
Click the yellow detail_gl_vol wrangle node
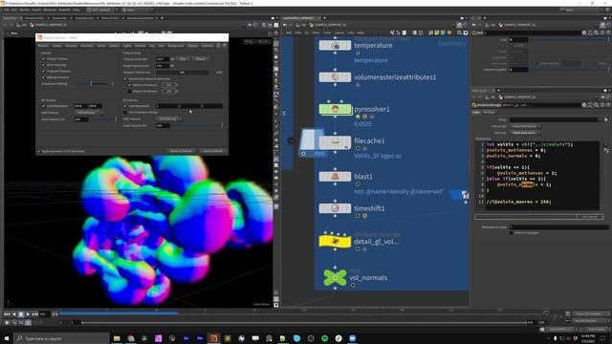335,242
